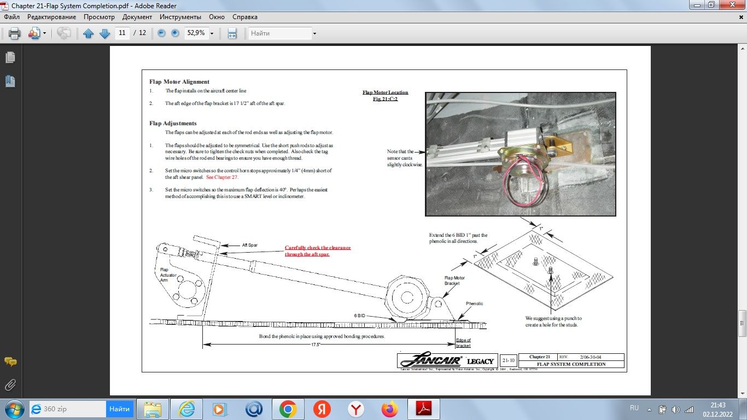Click 'FLAP SYSTEM COMPLETION' footer title
The width and height of the screenshot is (747, 420).
click(x=571, y=364)
